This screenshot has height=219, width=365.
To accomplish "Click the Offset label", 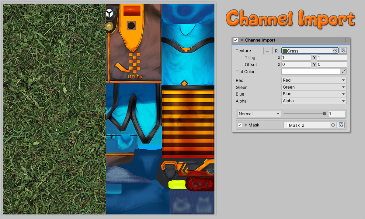I will (251, 65).
